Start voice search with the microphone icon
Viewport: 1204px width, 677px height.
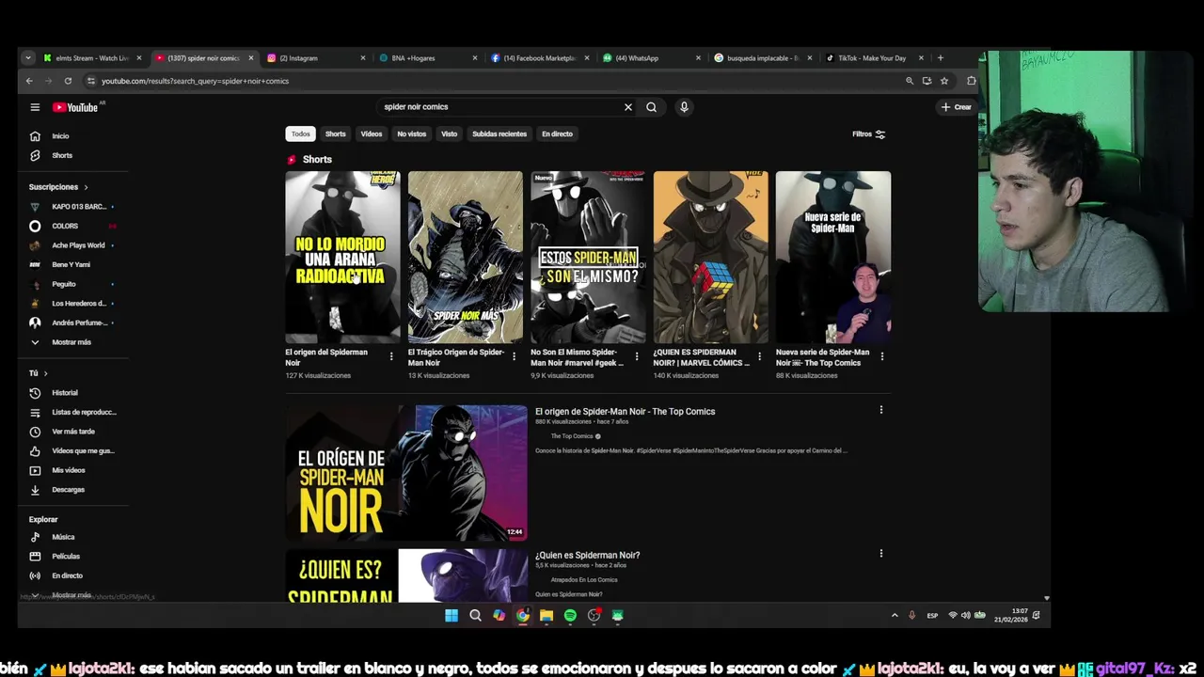click(x=684, y=107)
